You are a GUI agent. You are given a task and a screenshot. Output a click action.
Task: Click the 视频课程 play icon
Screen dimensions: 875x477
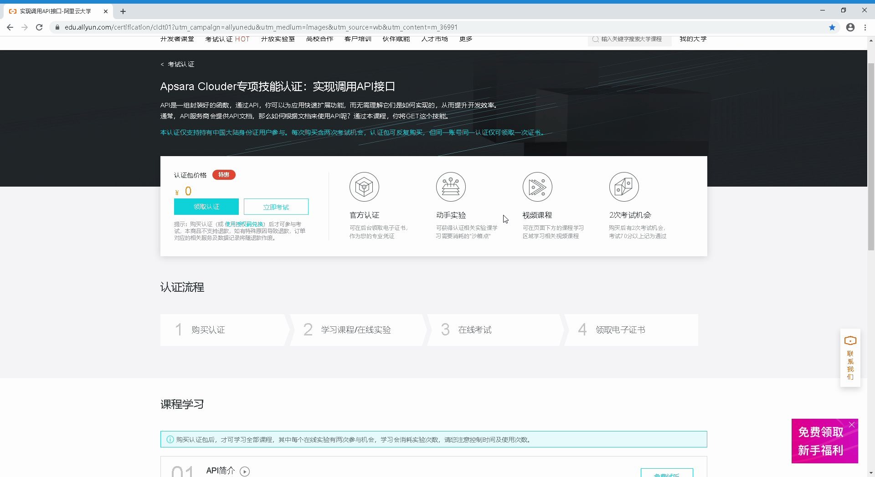coord(537,187)
